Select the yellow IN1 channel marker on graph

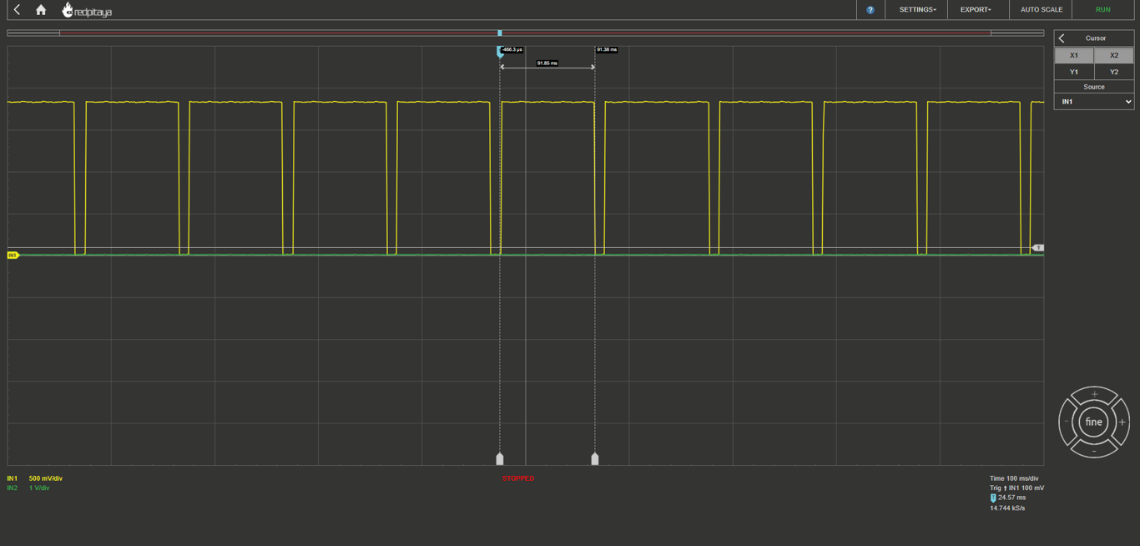point(13,255)
